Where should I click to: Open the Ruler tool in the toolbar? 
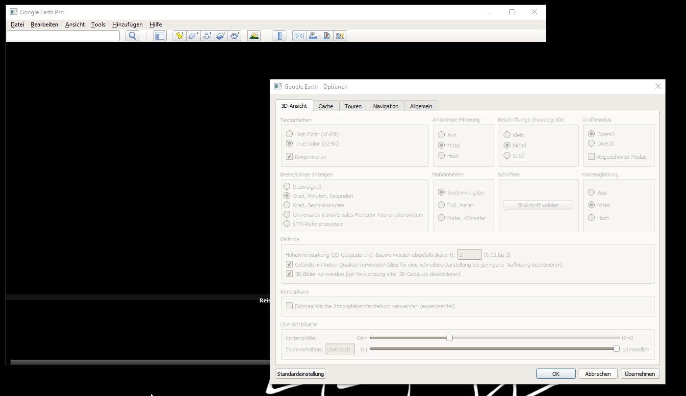pyautogui.click(x=279, y=36)
